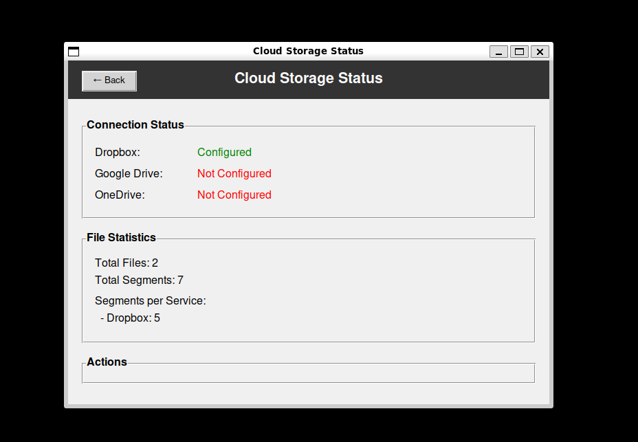Click the dark header title Cloud Storage Status
638x442 pixels.
click(x=308, y=78)
